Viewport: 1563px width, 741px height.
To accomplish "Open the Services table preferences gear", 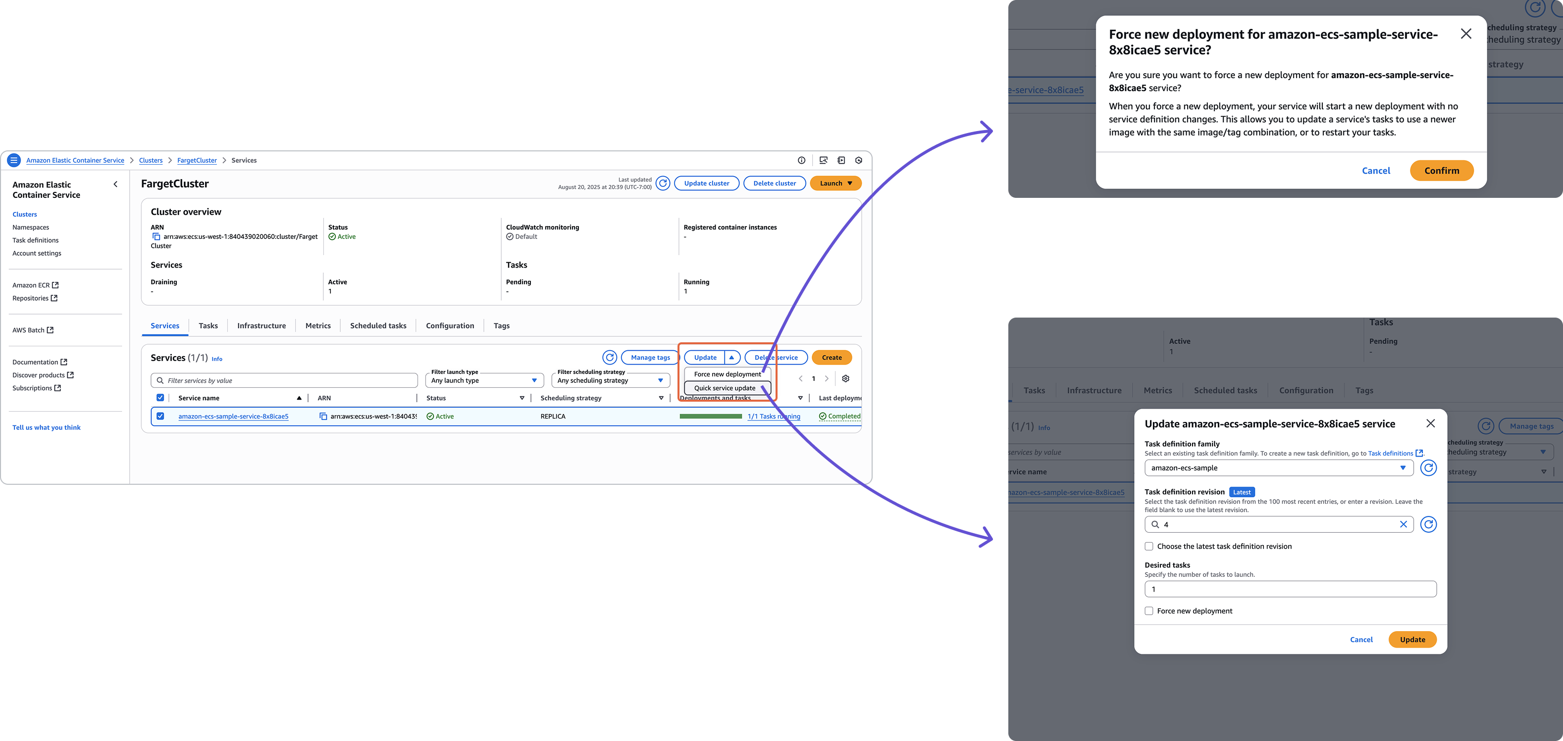I will pos(845,379).
